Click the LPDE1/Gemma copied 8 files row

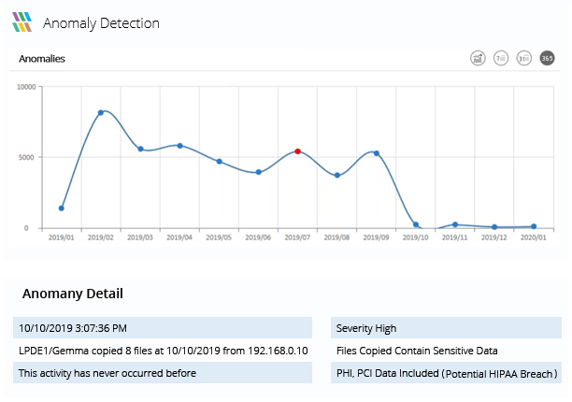tap(163, 351)
